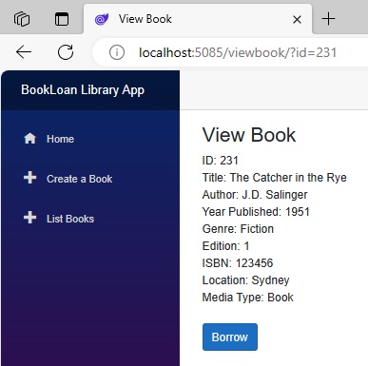Refresh the current page
This screenshot has width=368, height=366.
66,52
